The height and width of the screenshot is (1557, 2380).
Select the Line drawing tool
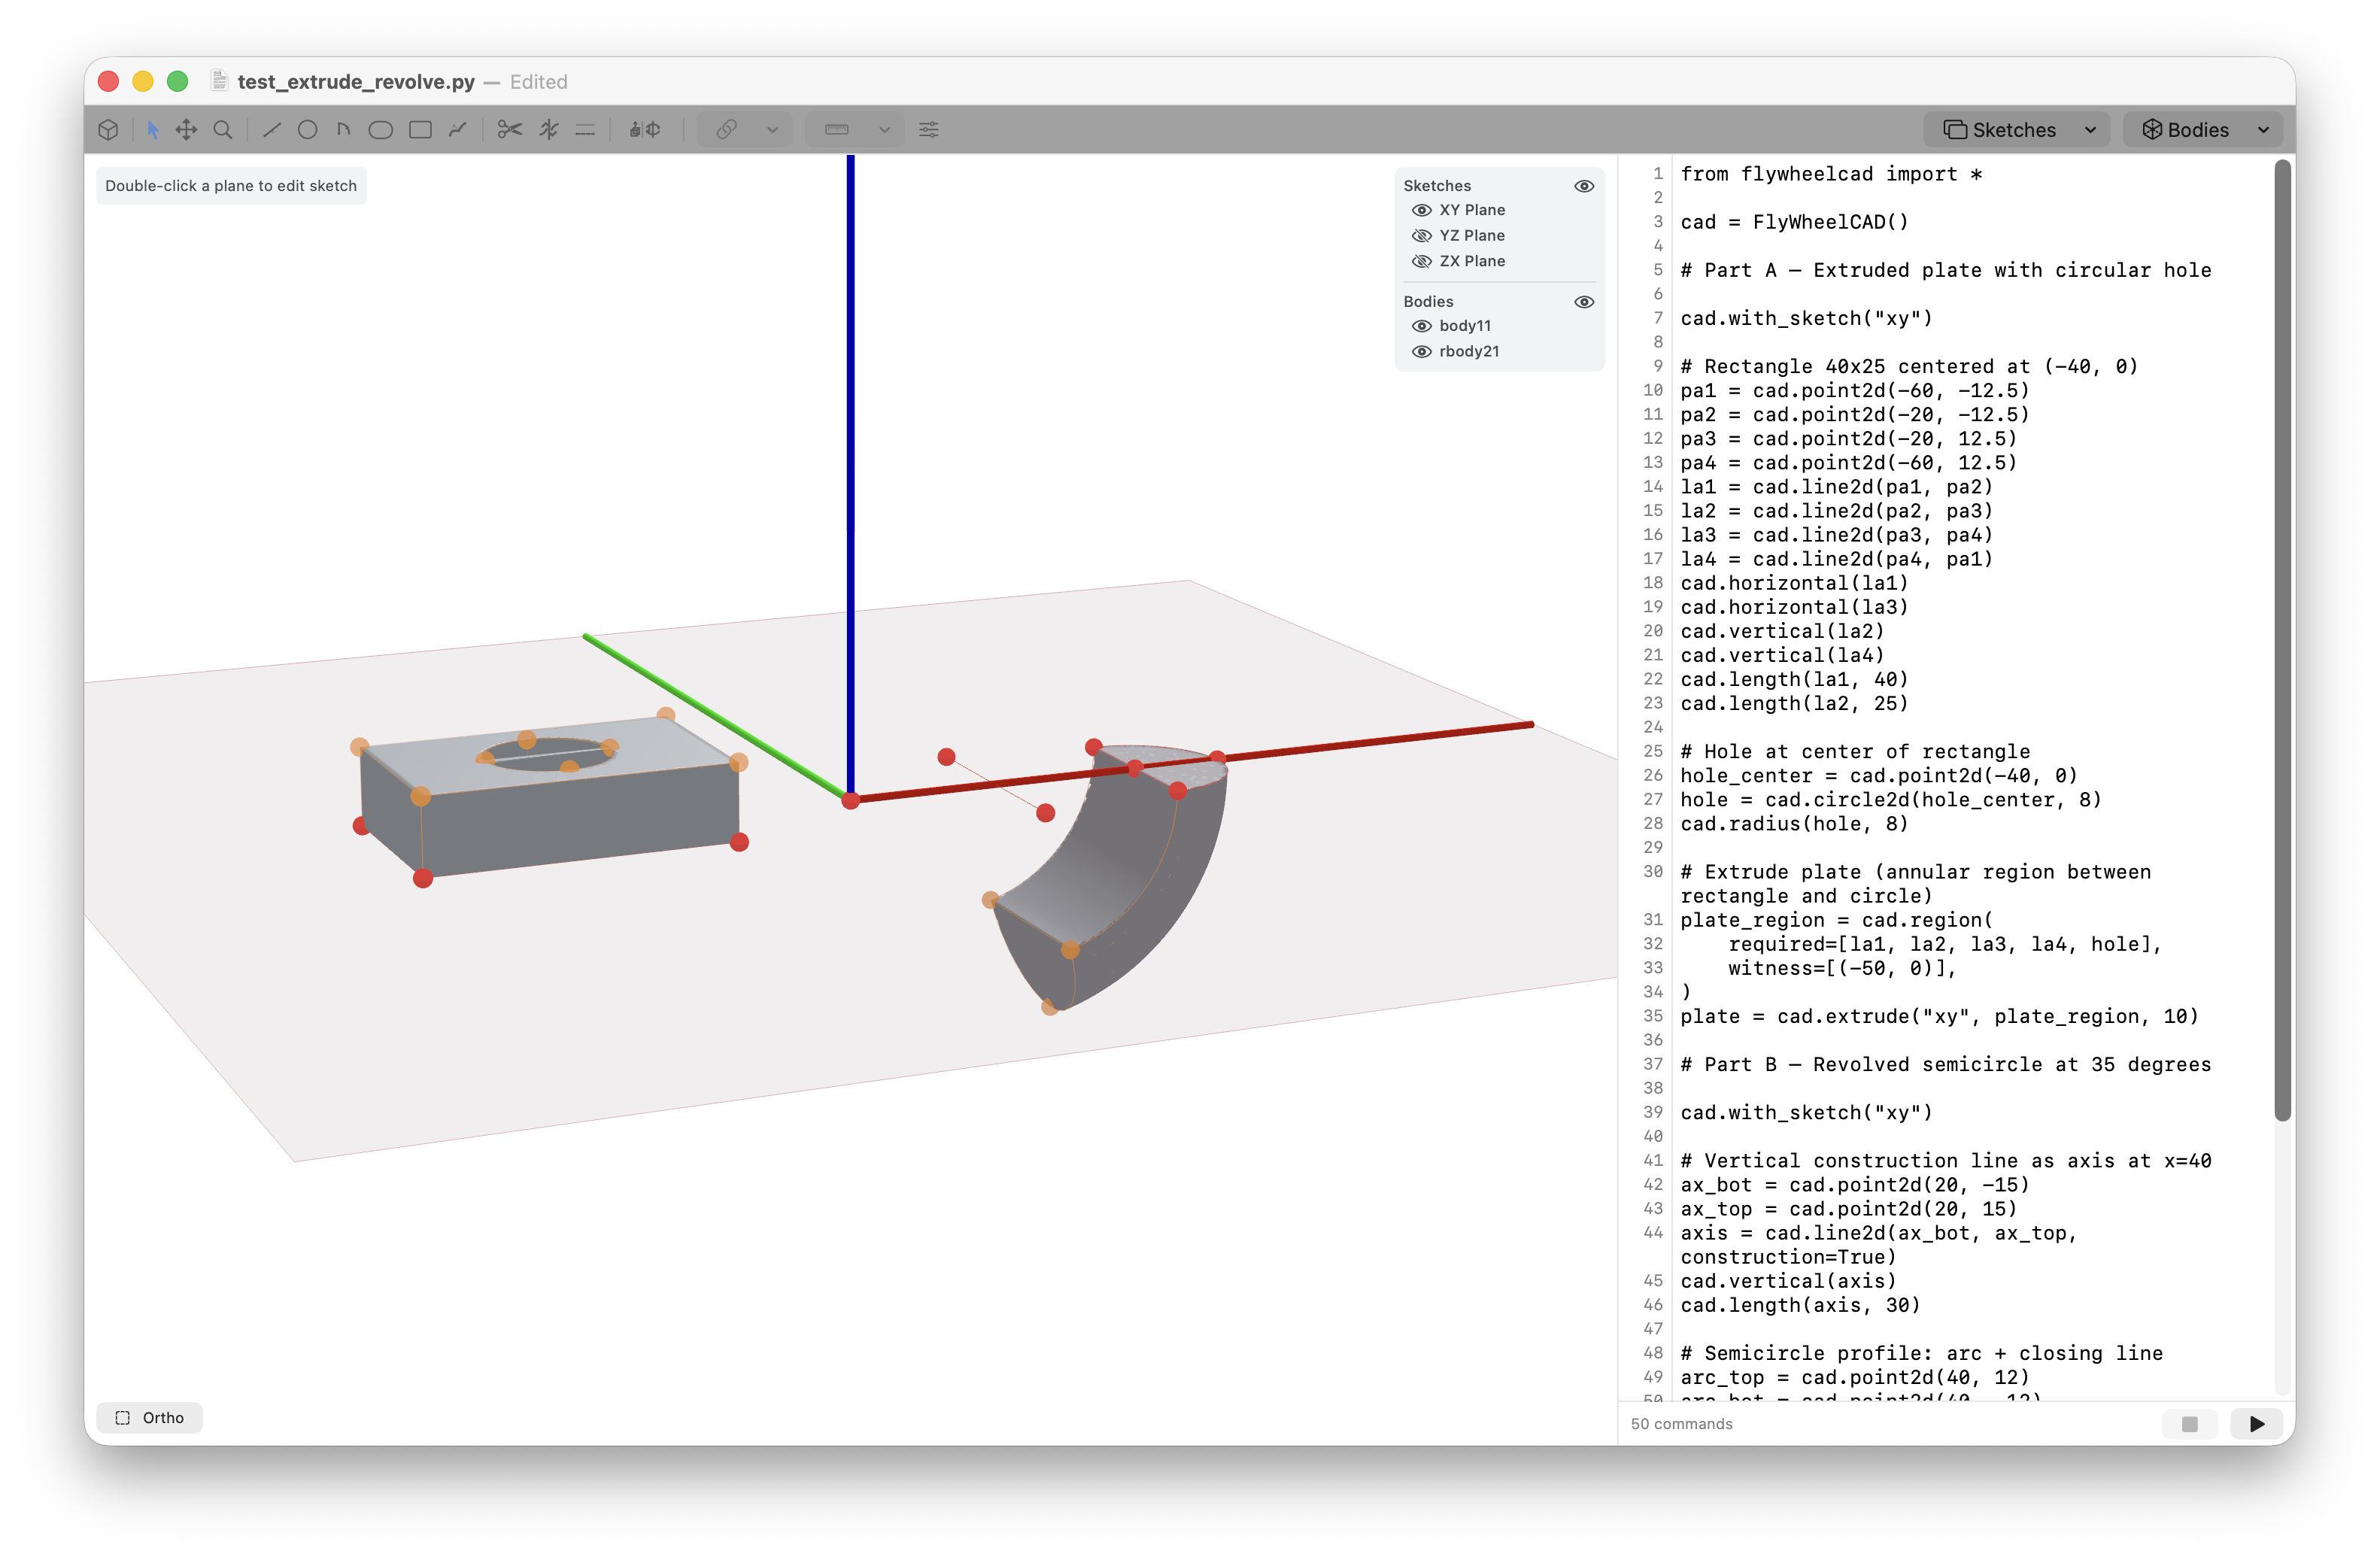coord(271,130)
